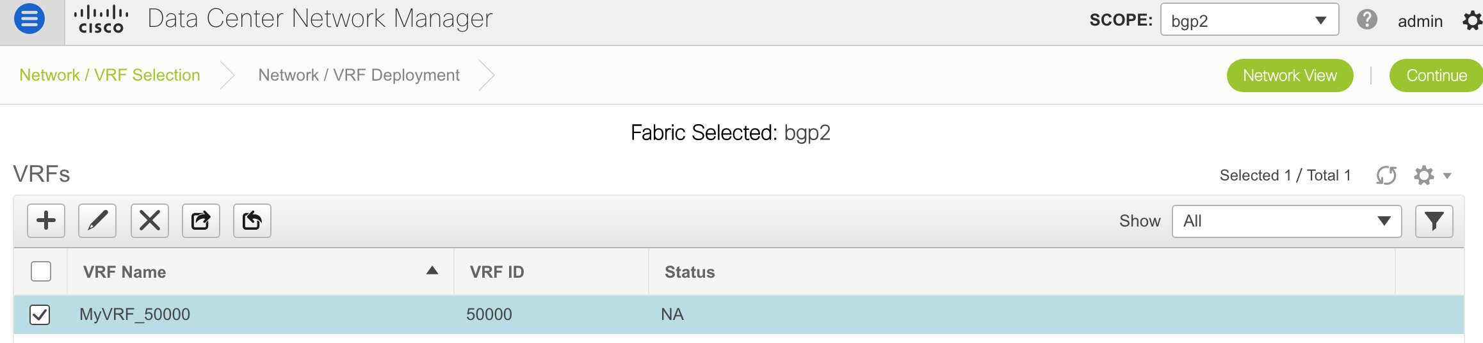Click the Network View button

(x=1290, y=76)
